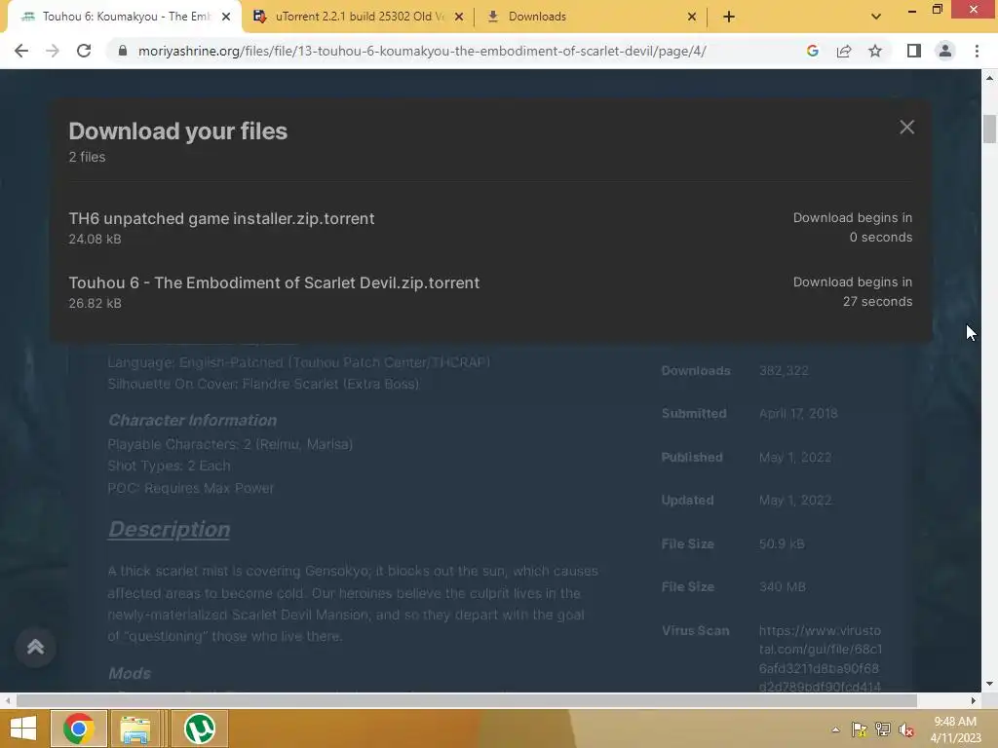Open network status tray icon

tap(883, 729)
